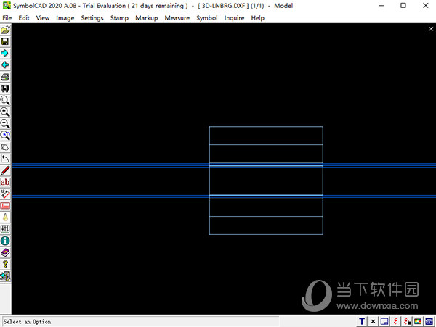This screenshot has height=327, width=436.
Task: Open the binoculars find tool
Action: click(x=5, y=88)
